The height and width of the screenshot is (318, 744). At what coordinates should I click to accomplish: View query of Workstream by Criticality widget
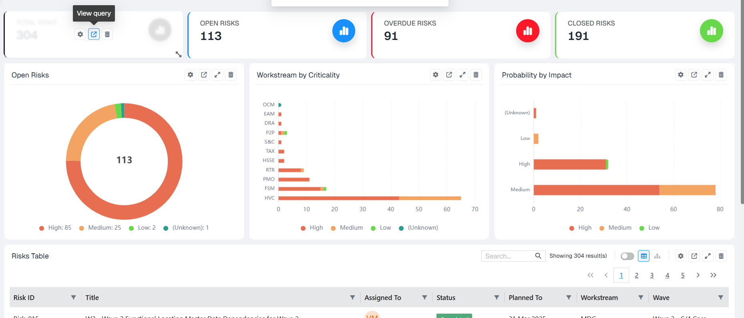pyautogui.click(x=449, y=75)
